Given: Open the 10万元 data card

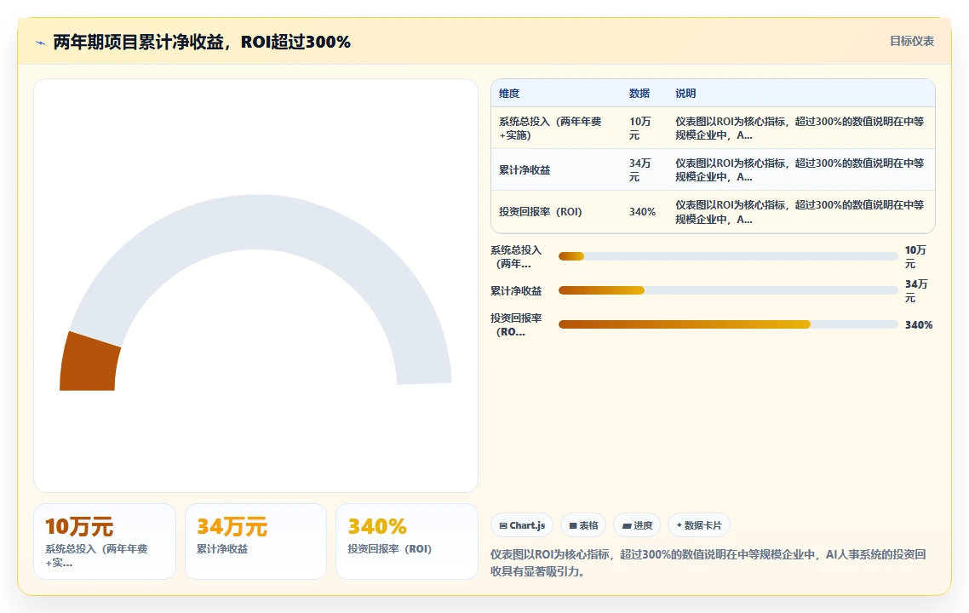Looking at the screenshot, I should [105, 541].
